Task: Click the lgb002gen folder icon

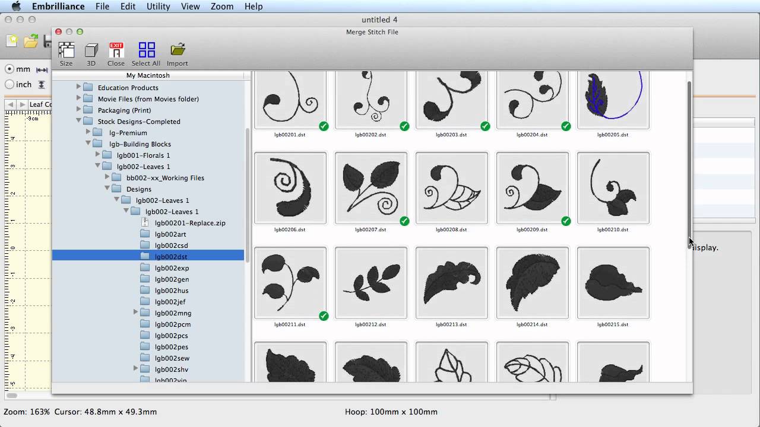Action: pyautogui.click(x=145, y=279)
